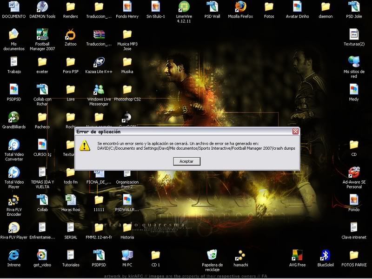Select the get_video file icon
The height and width of the screenshot is (279, 372).
[42, 255]
